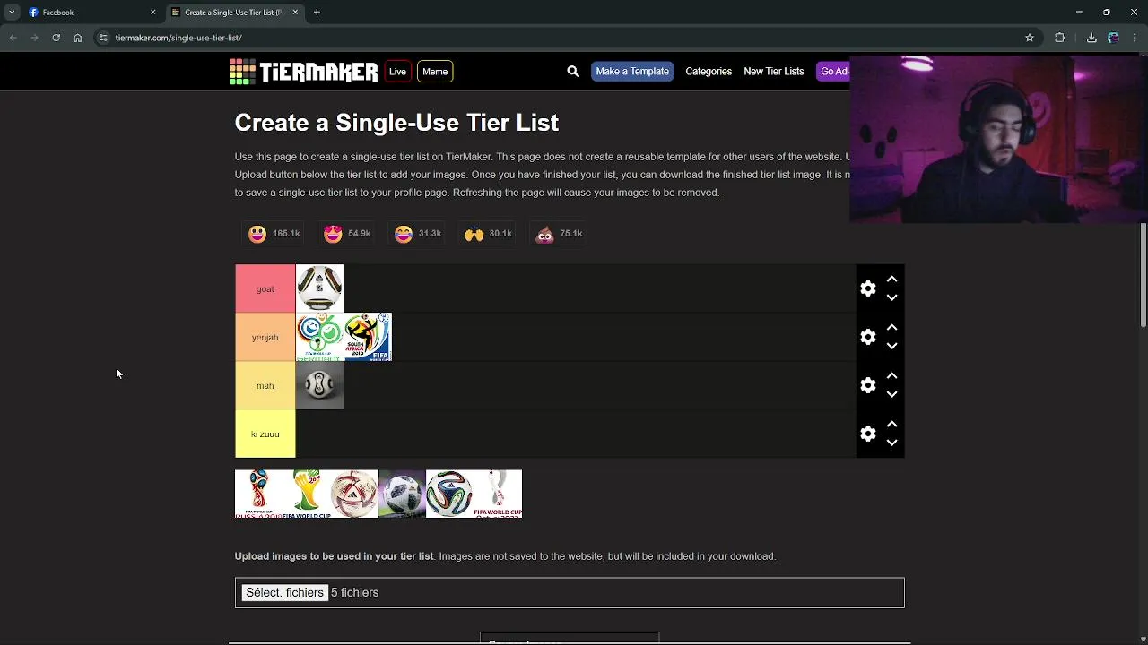This screenshot has height=645, width=1148.
Task: Move goat tier down with arrow
Action: 891,297
